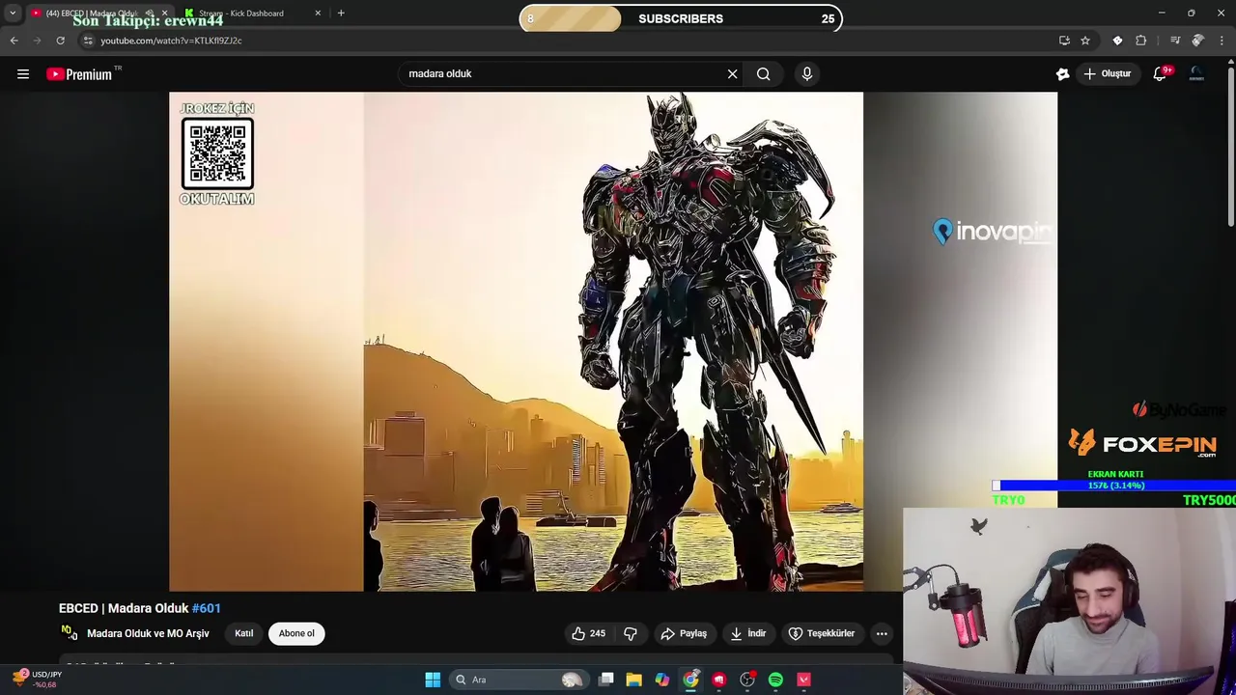Image resolution: width=1236 pixels, height=695 pixels.
Task: Go to YouTube Premium home logo
Action: click(x=79, y=74)
